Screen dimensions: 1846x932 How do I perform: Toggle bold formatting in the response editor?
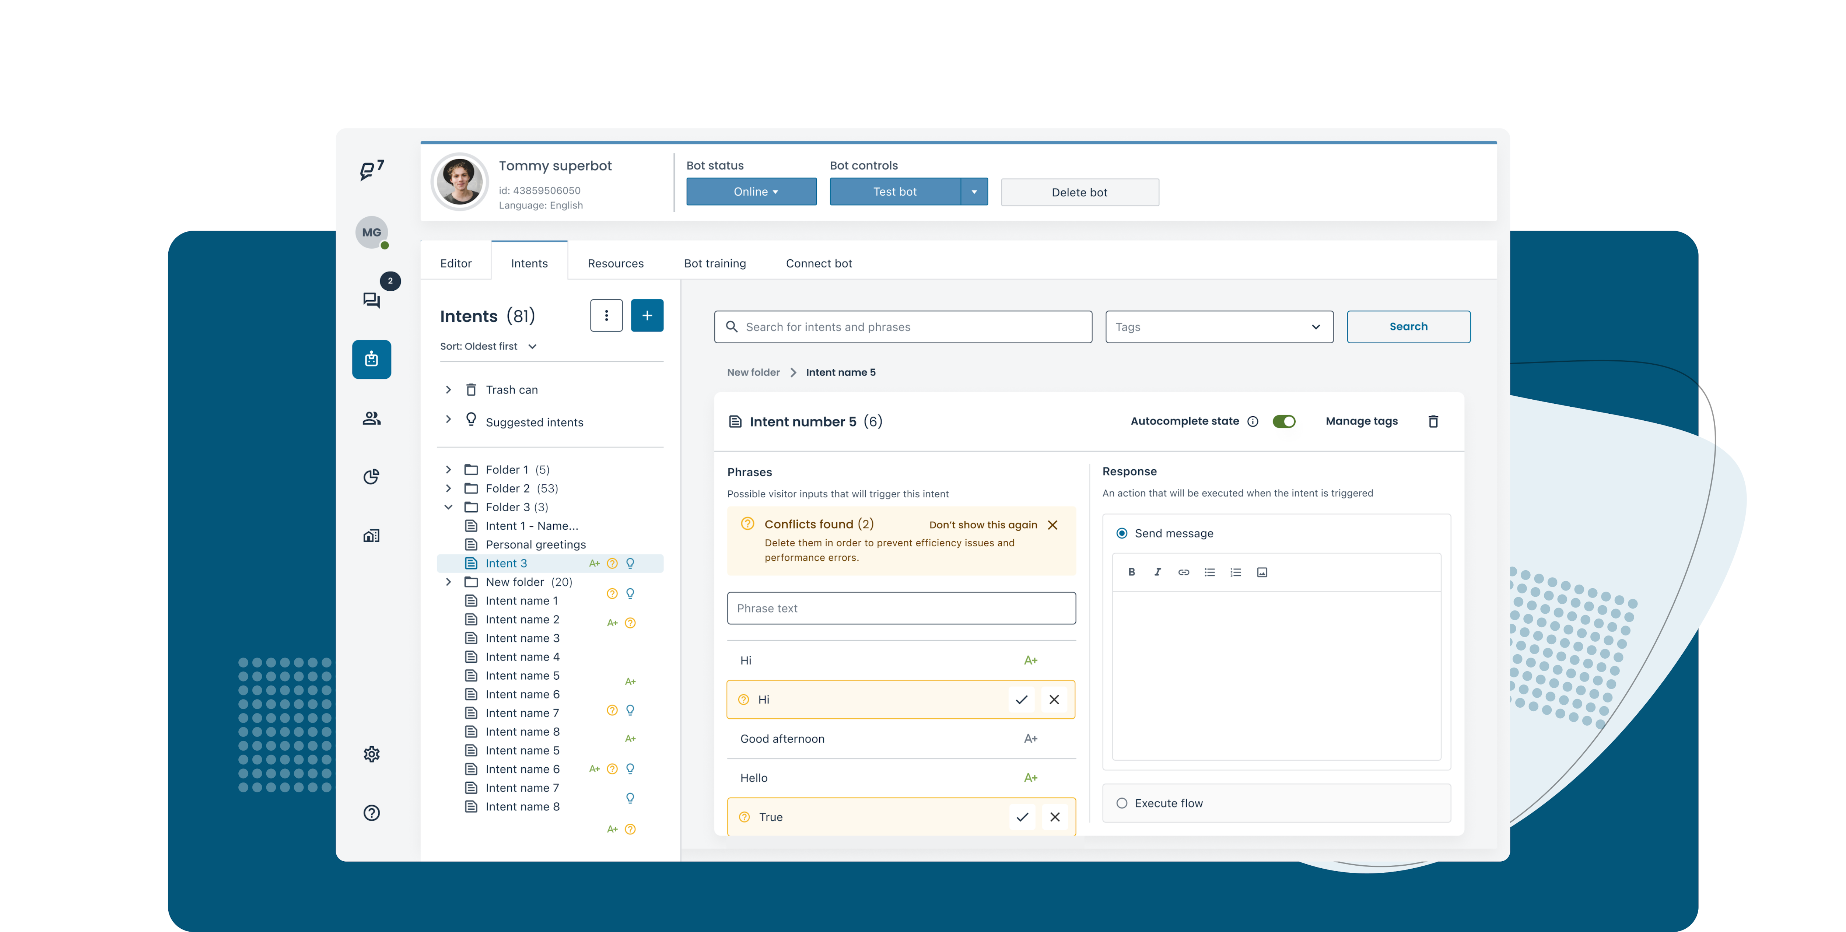click(x=1132, y=572)
